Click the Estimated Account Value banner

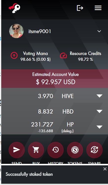point(55,78)
